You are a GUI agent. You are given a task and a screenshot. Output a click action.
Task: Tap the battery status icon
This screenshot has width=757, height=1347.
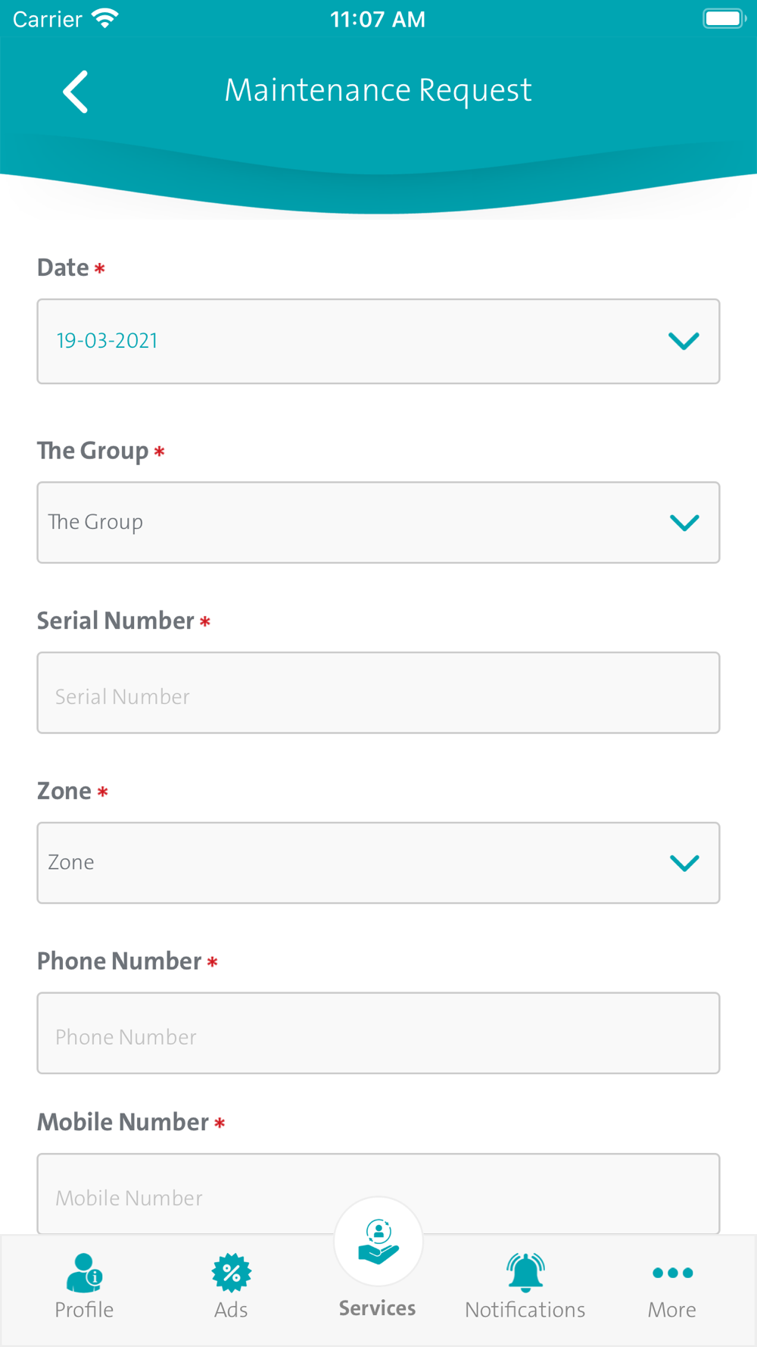point(724,19)
